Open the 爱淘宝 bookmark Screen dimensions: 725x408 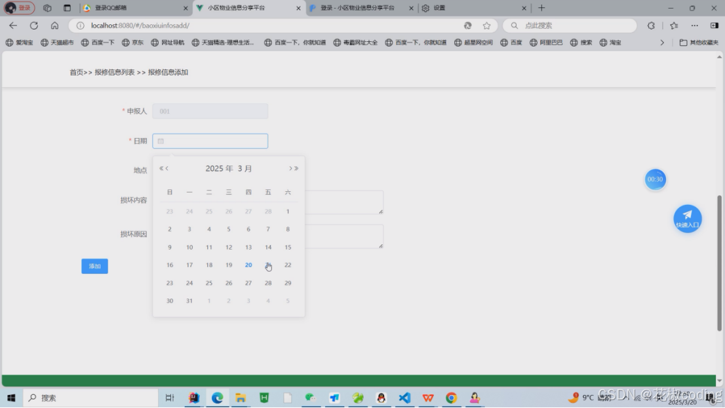[x=20, y=43]
